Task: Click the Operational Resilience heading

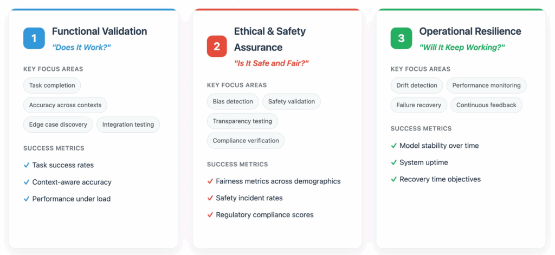Action: (x=470, y=31)
